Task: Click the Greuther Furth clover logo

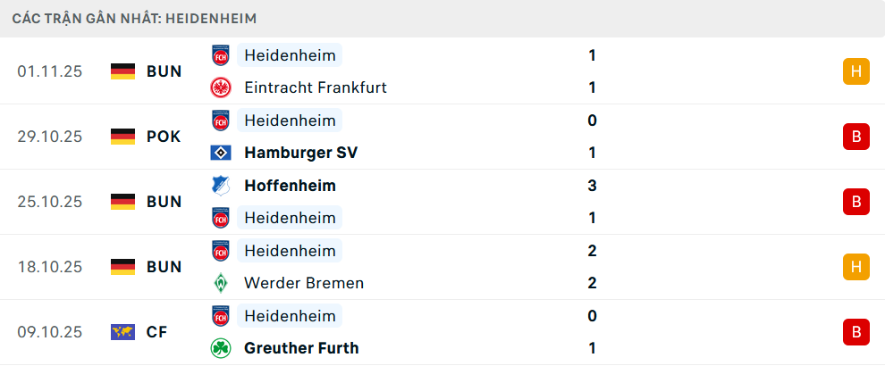Action: (220, 348)
